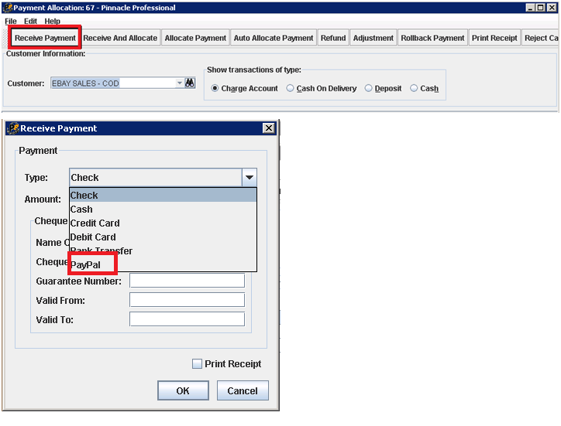Expand the Customer dropdown list
561x426 pixels.
coord(179,83)
